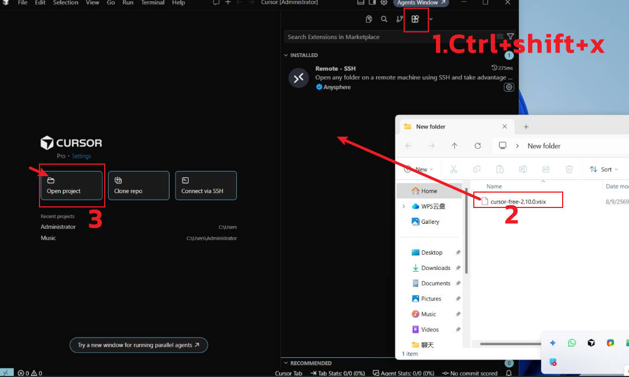Click the plus new chat icon in title bar
Screen dimensions: 629x377
(228, 2)
